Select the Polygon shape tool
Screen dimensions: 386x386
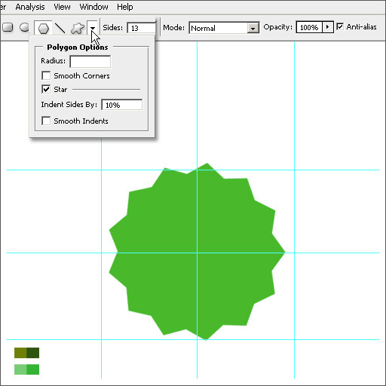[x=43, y=28]
